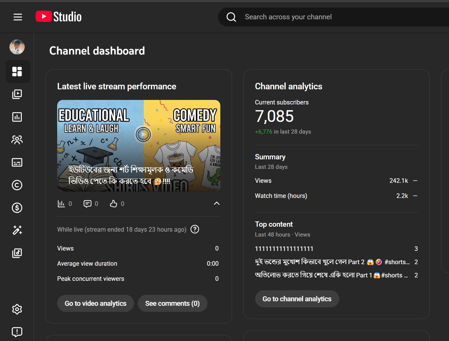Open the Copyright sidebar icon

pos(17,185)
